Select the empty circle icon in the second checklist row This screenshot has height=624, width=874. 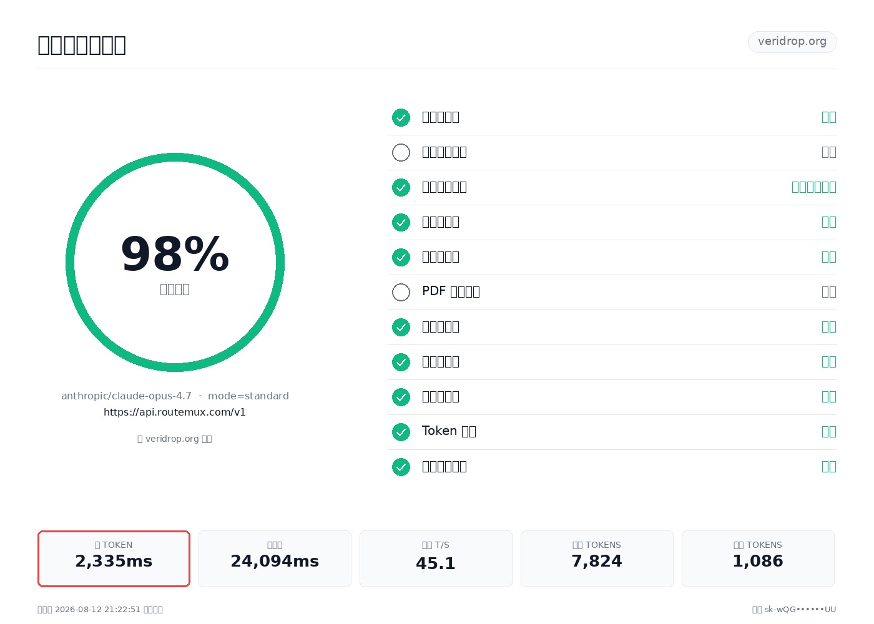click(401, 152)
